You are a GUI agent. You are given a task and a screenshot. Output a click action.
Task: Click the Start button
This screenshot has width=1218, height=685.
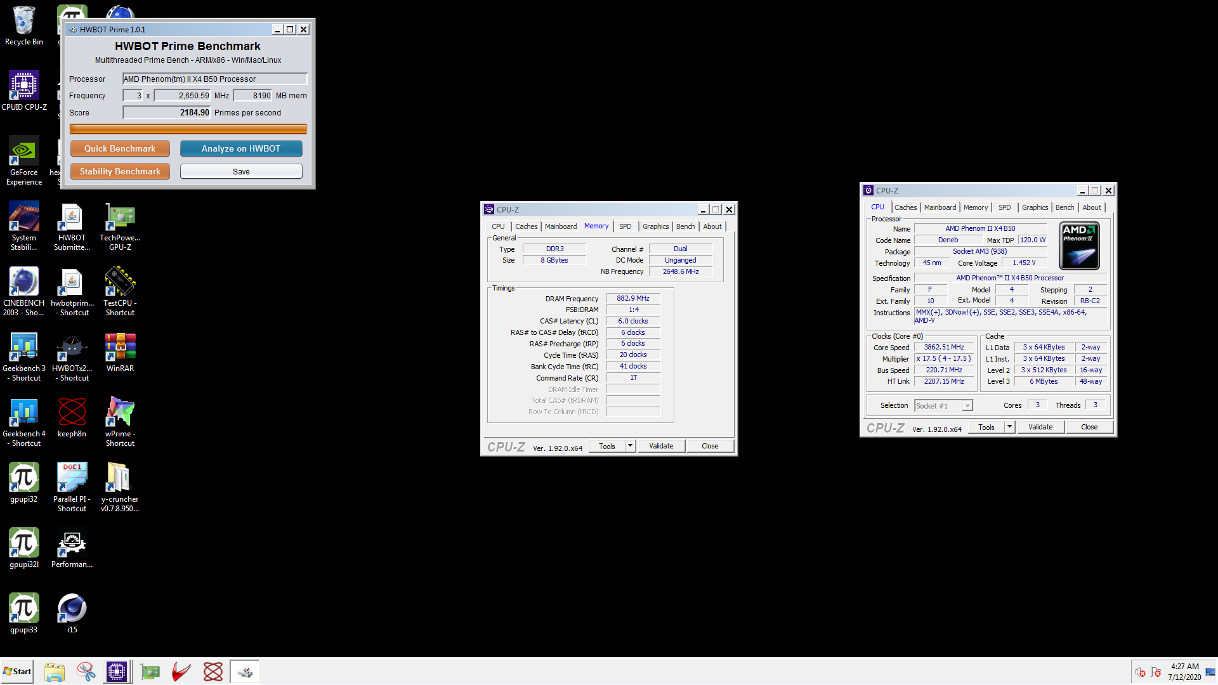[x=17, y=672]
